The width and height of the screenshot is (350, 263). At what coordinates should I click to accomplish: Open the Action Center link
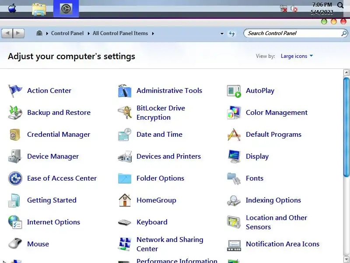coord(49,91)
